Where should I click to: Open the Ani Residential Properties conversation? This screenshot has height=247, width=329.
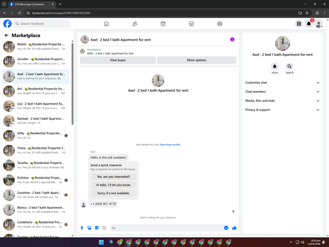point(36,91)
